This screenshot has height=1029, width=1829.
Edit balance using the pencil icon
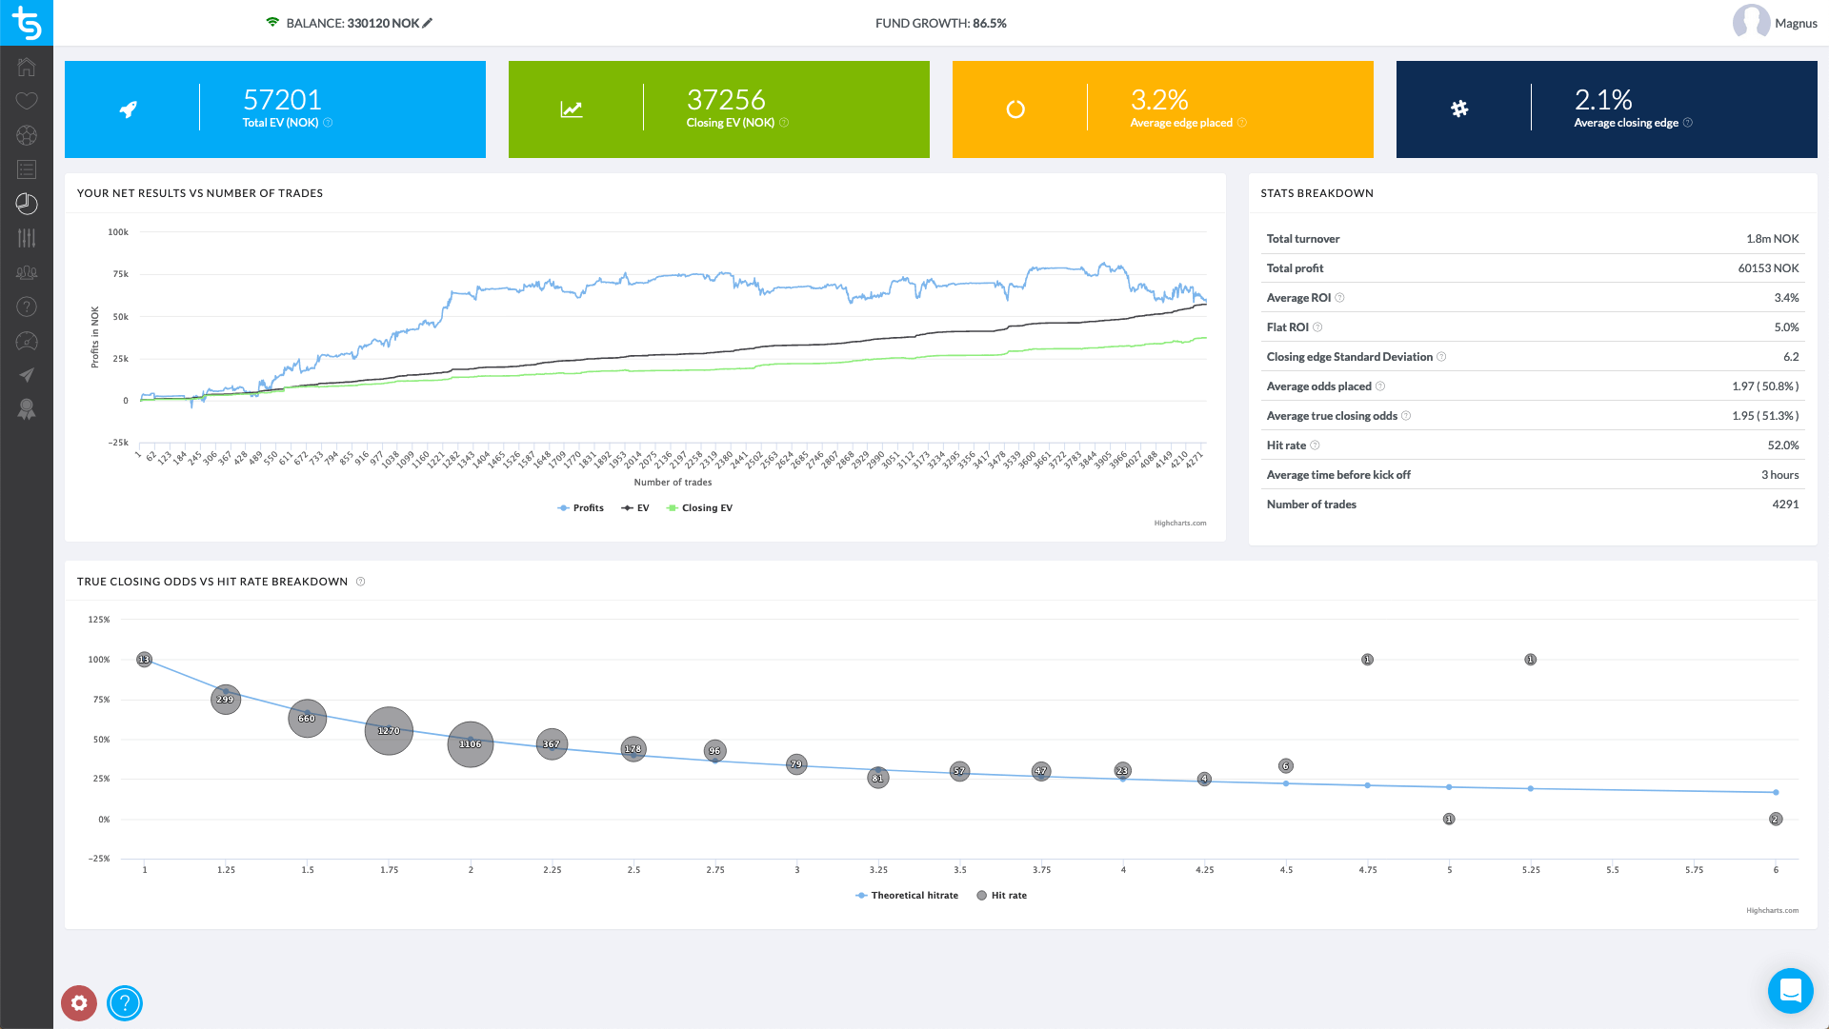pos(428,23)
